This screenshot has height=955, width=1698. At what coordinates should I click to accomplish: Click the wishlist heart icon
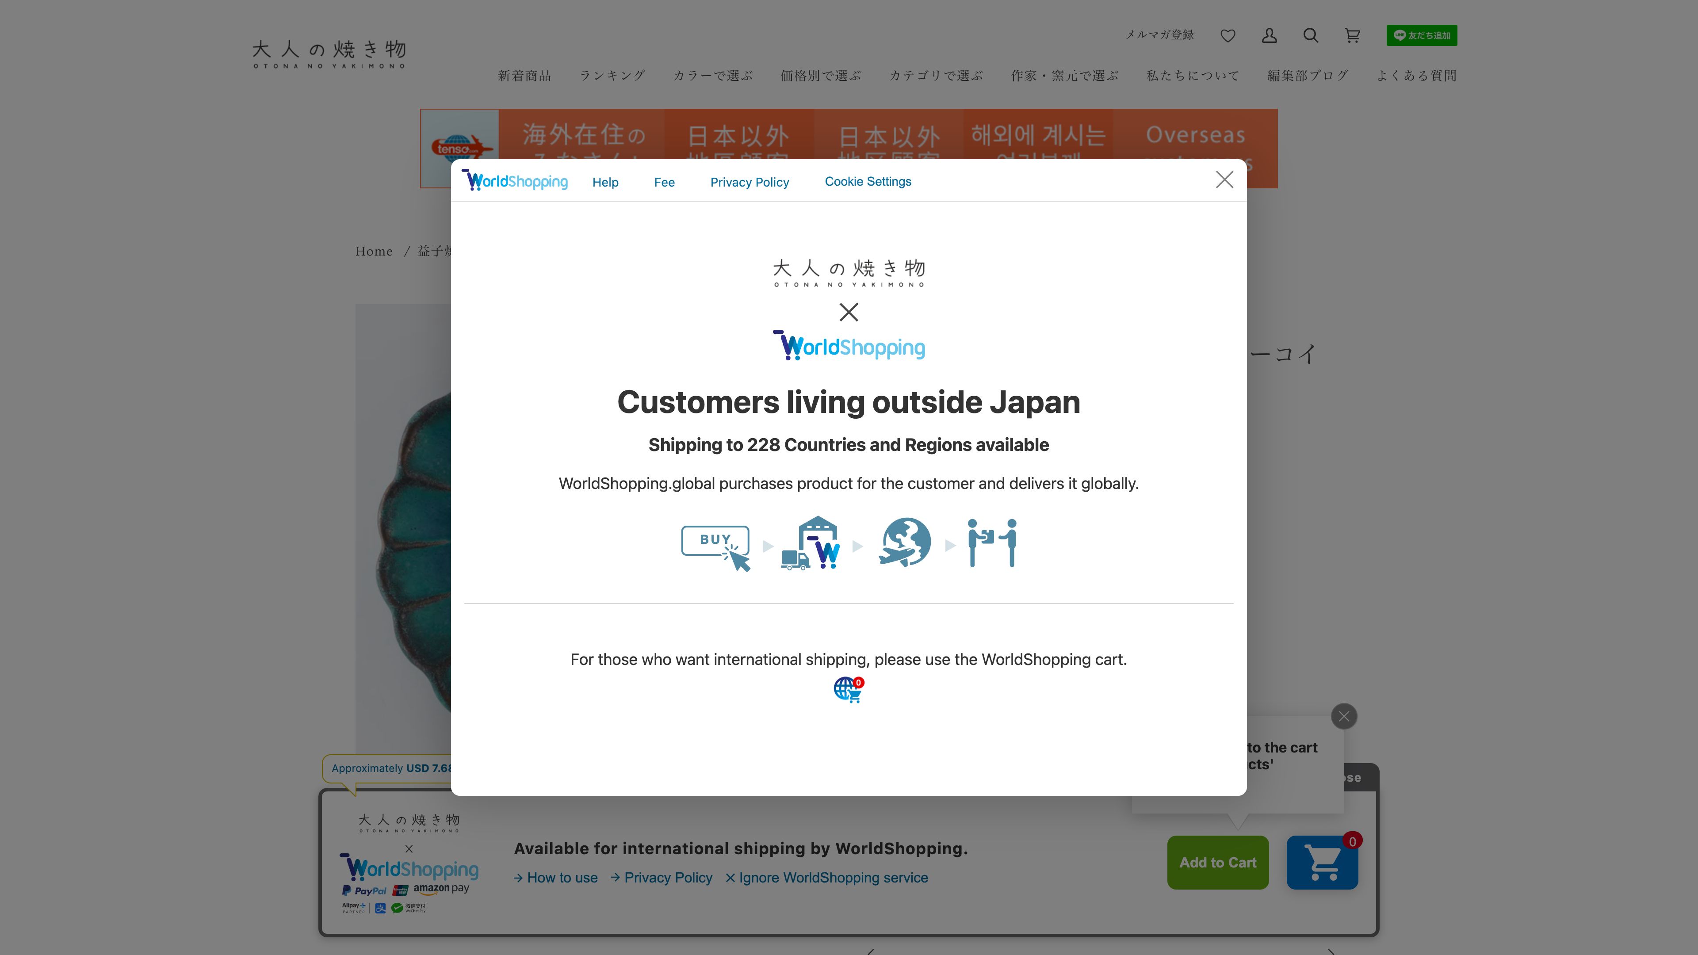[x=1228, y=35]
